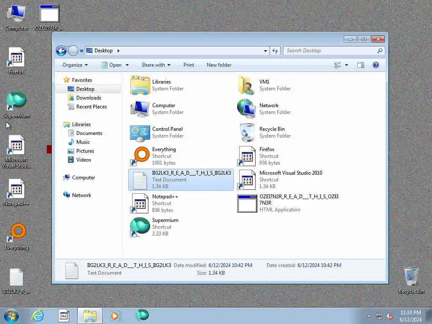Select Notepad++ shortcut on the desktop
The height and width of the screenshot is (324, 432).
click(16, 192)
